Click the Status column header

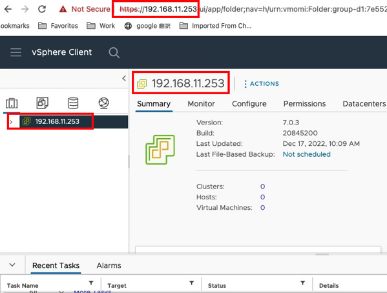pyautogui.click(x=217, y=286)
